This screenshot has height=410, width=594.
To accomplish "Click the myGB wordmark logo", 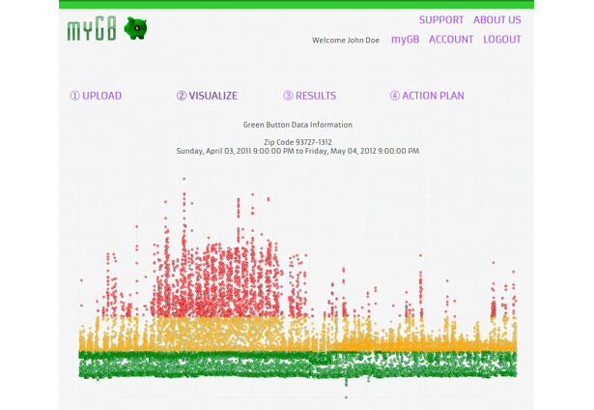I will click(92, 29).
